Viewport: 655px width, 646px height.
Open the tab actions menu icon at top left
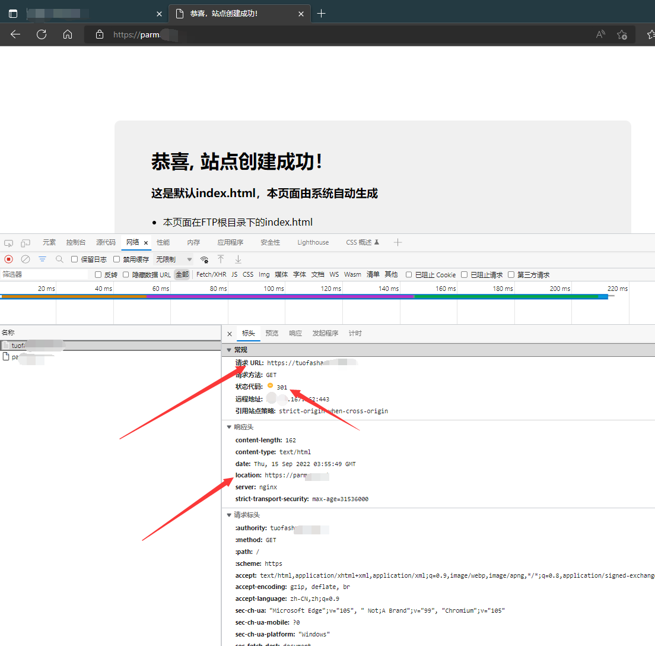(13, 14)
